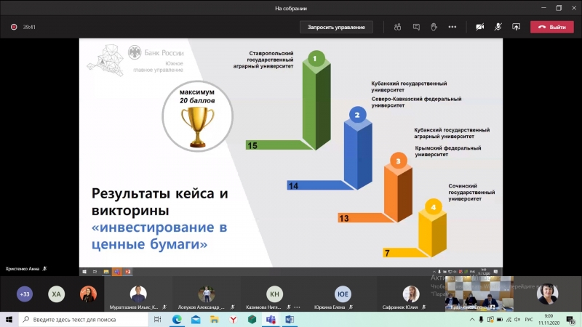582x327 pixels.
Task: Open File Explorer from taskbar
Action: tap(214, 319)
